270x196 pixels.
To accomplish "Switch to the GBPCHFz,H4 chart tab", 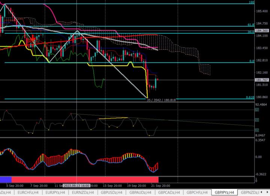I will click(198, 193).
